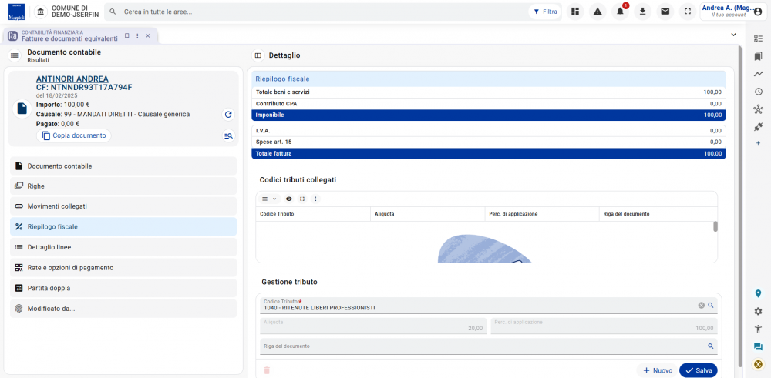The height and width of the screenshot is (378, 771).
Task: Open the Righe section
Action: [x=123, y=186]
